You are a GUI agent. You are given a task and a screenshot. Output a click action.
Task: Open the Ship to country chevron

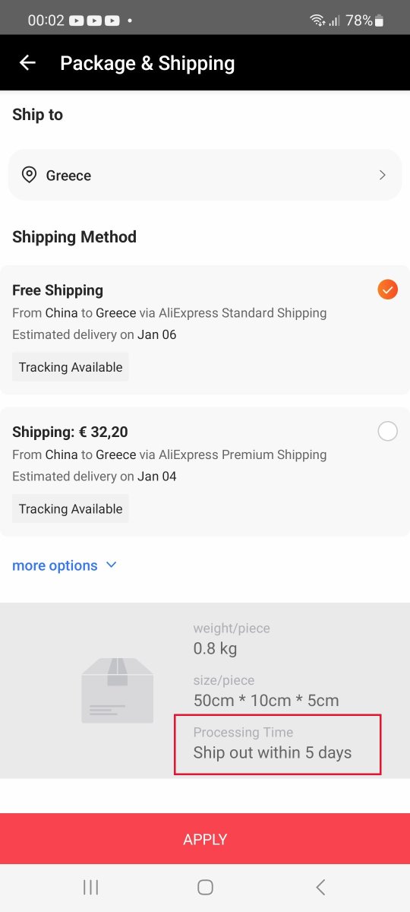[382, 175]
